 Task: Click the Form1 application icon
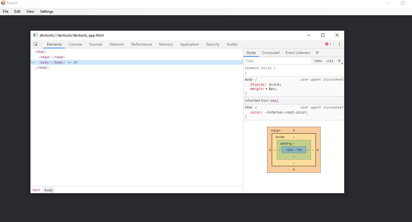pyautogui.click(x=3, y=3)
